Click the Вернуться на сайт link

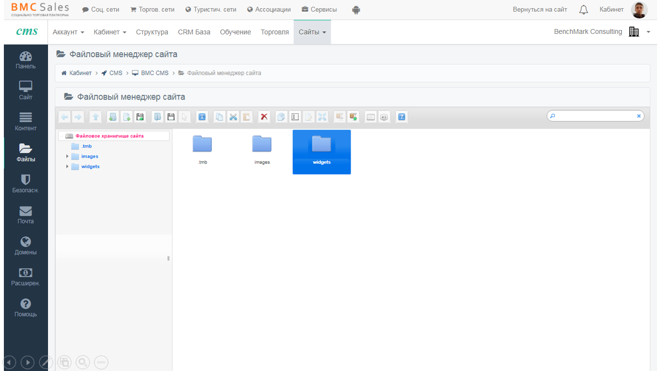point(540,10)
